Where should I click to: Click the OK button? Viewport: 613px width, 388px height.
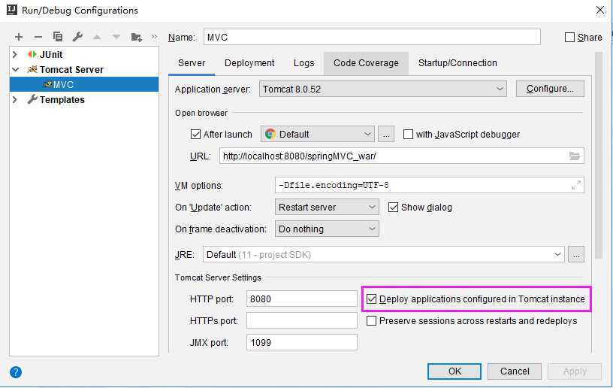coord(454,371)
